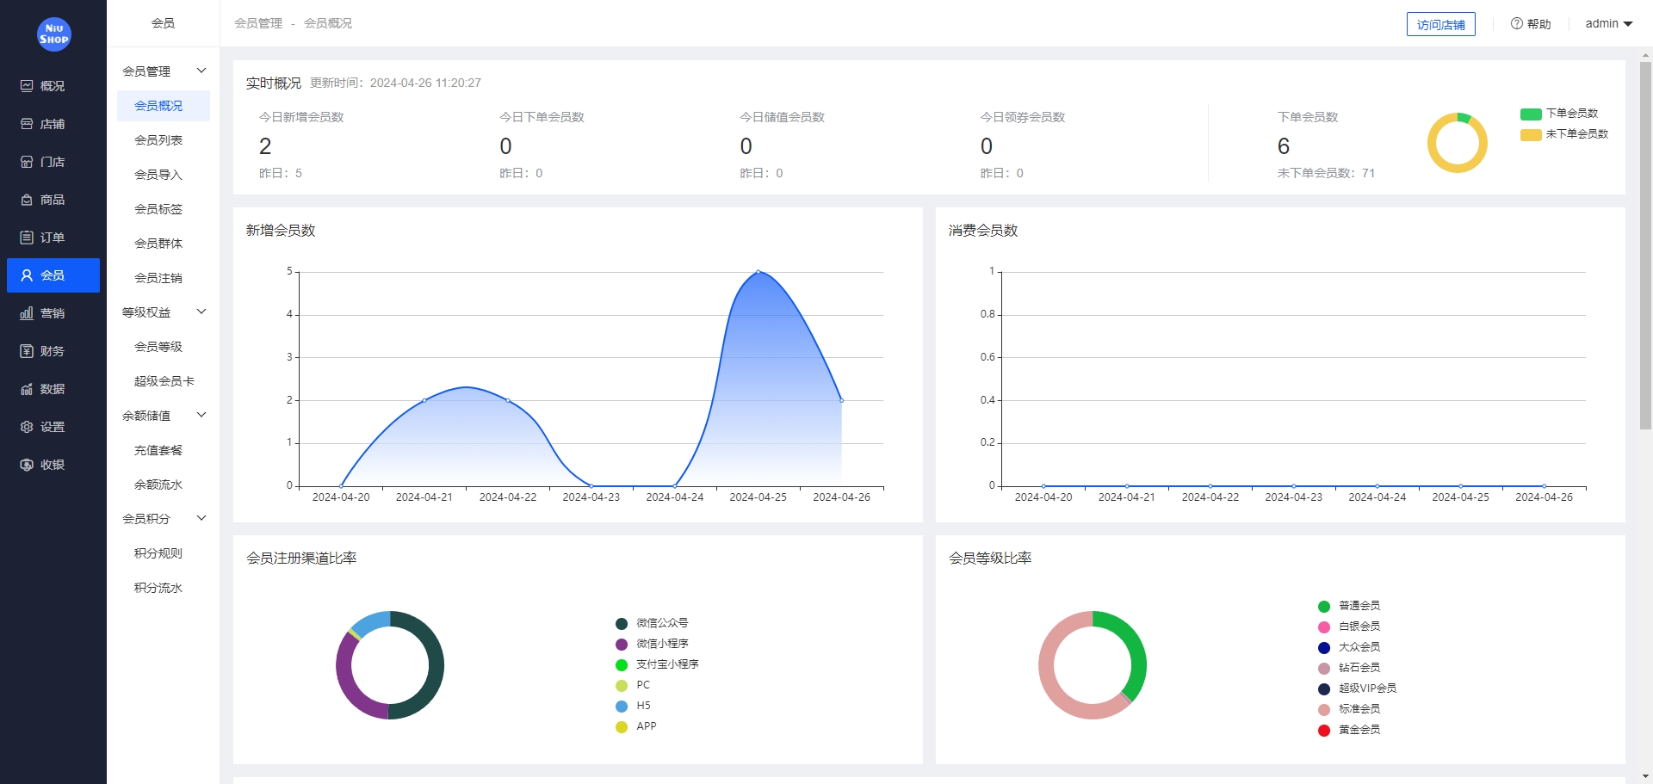This screenshot has width=1653, height=784.
Task: Click the 普通会员 green legend swatch
Action: 1324,606
